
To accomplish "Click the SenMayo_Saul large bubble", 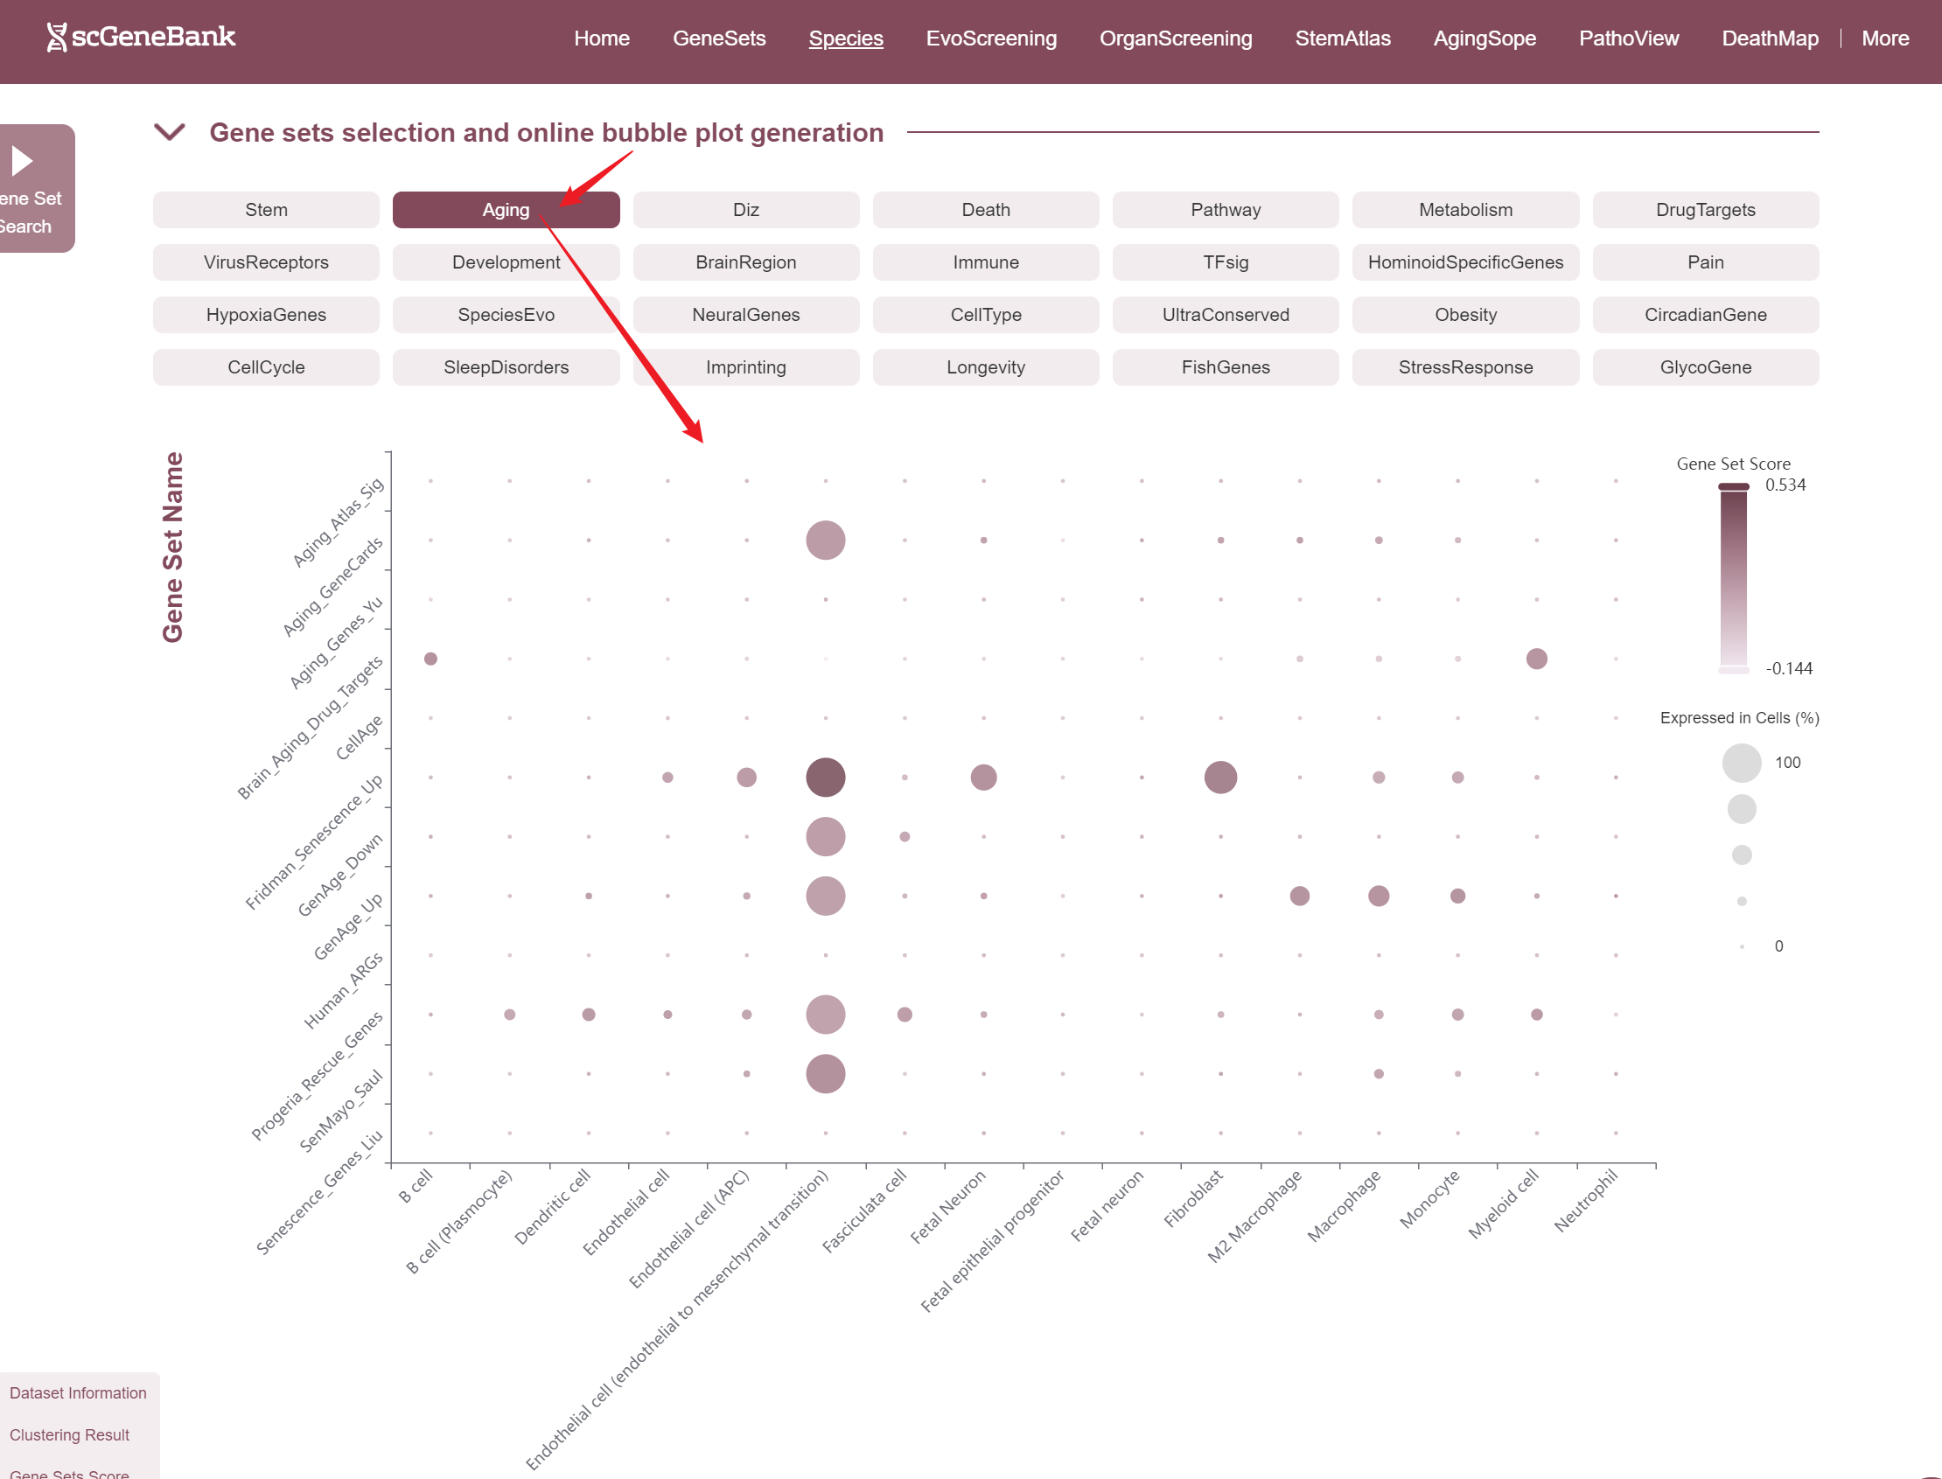I will (825, 1074).
